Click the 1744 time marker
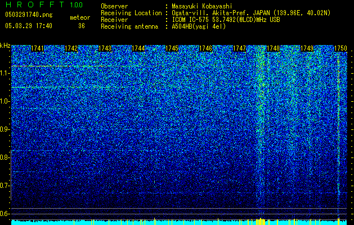 pyautogui.click(x=138, y=48)
